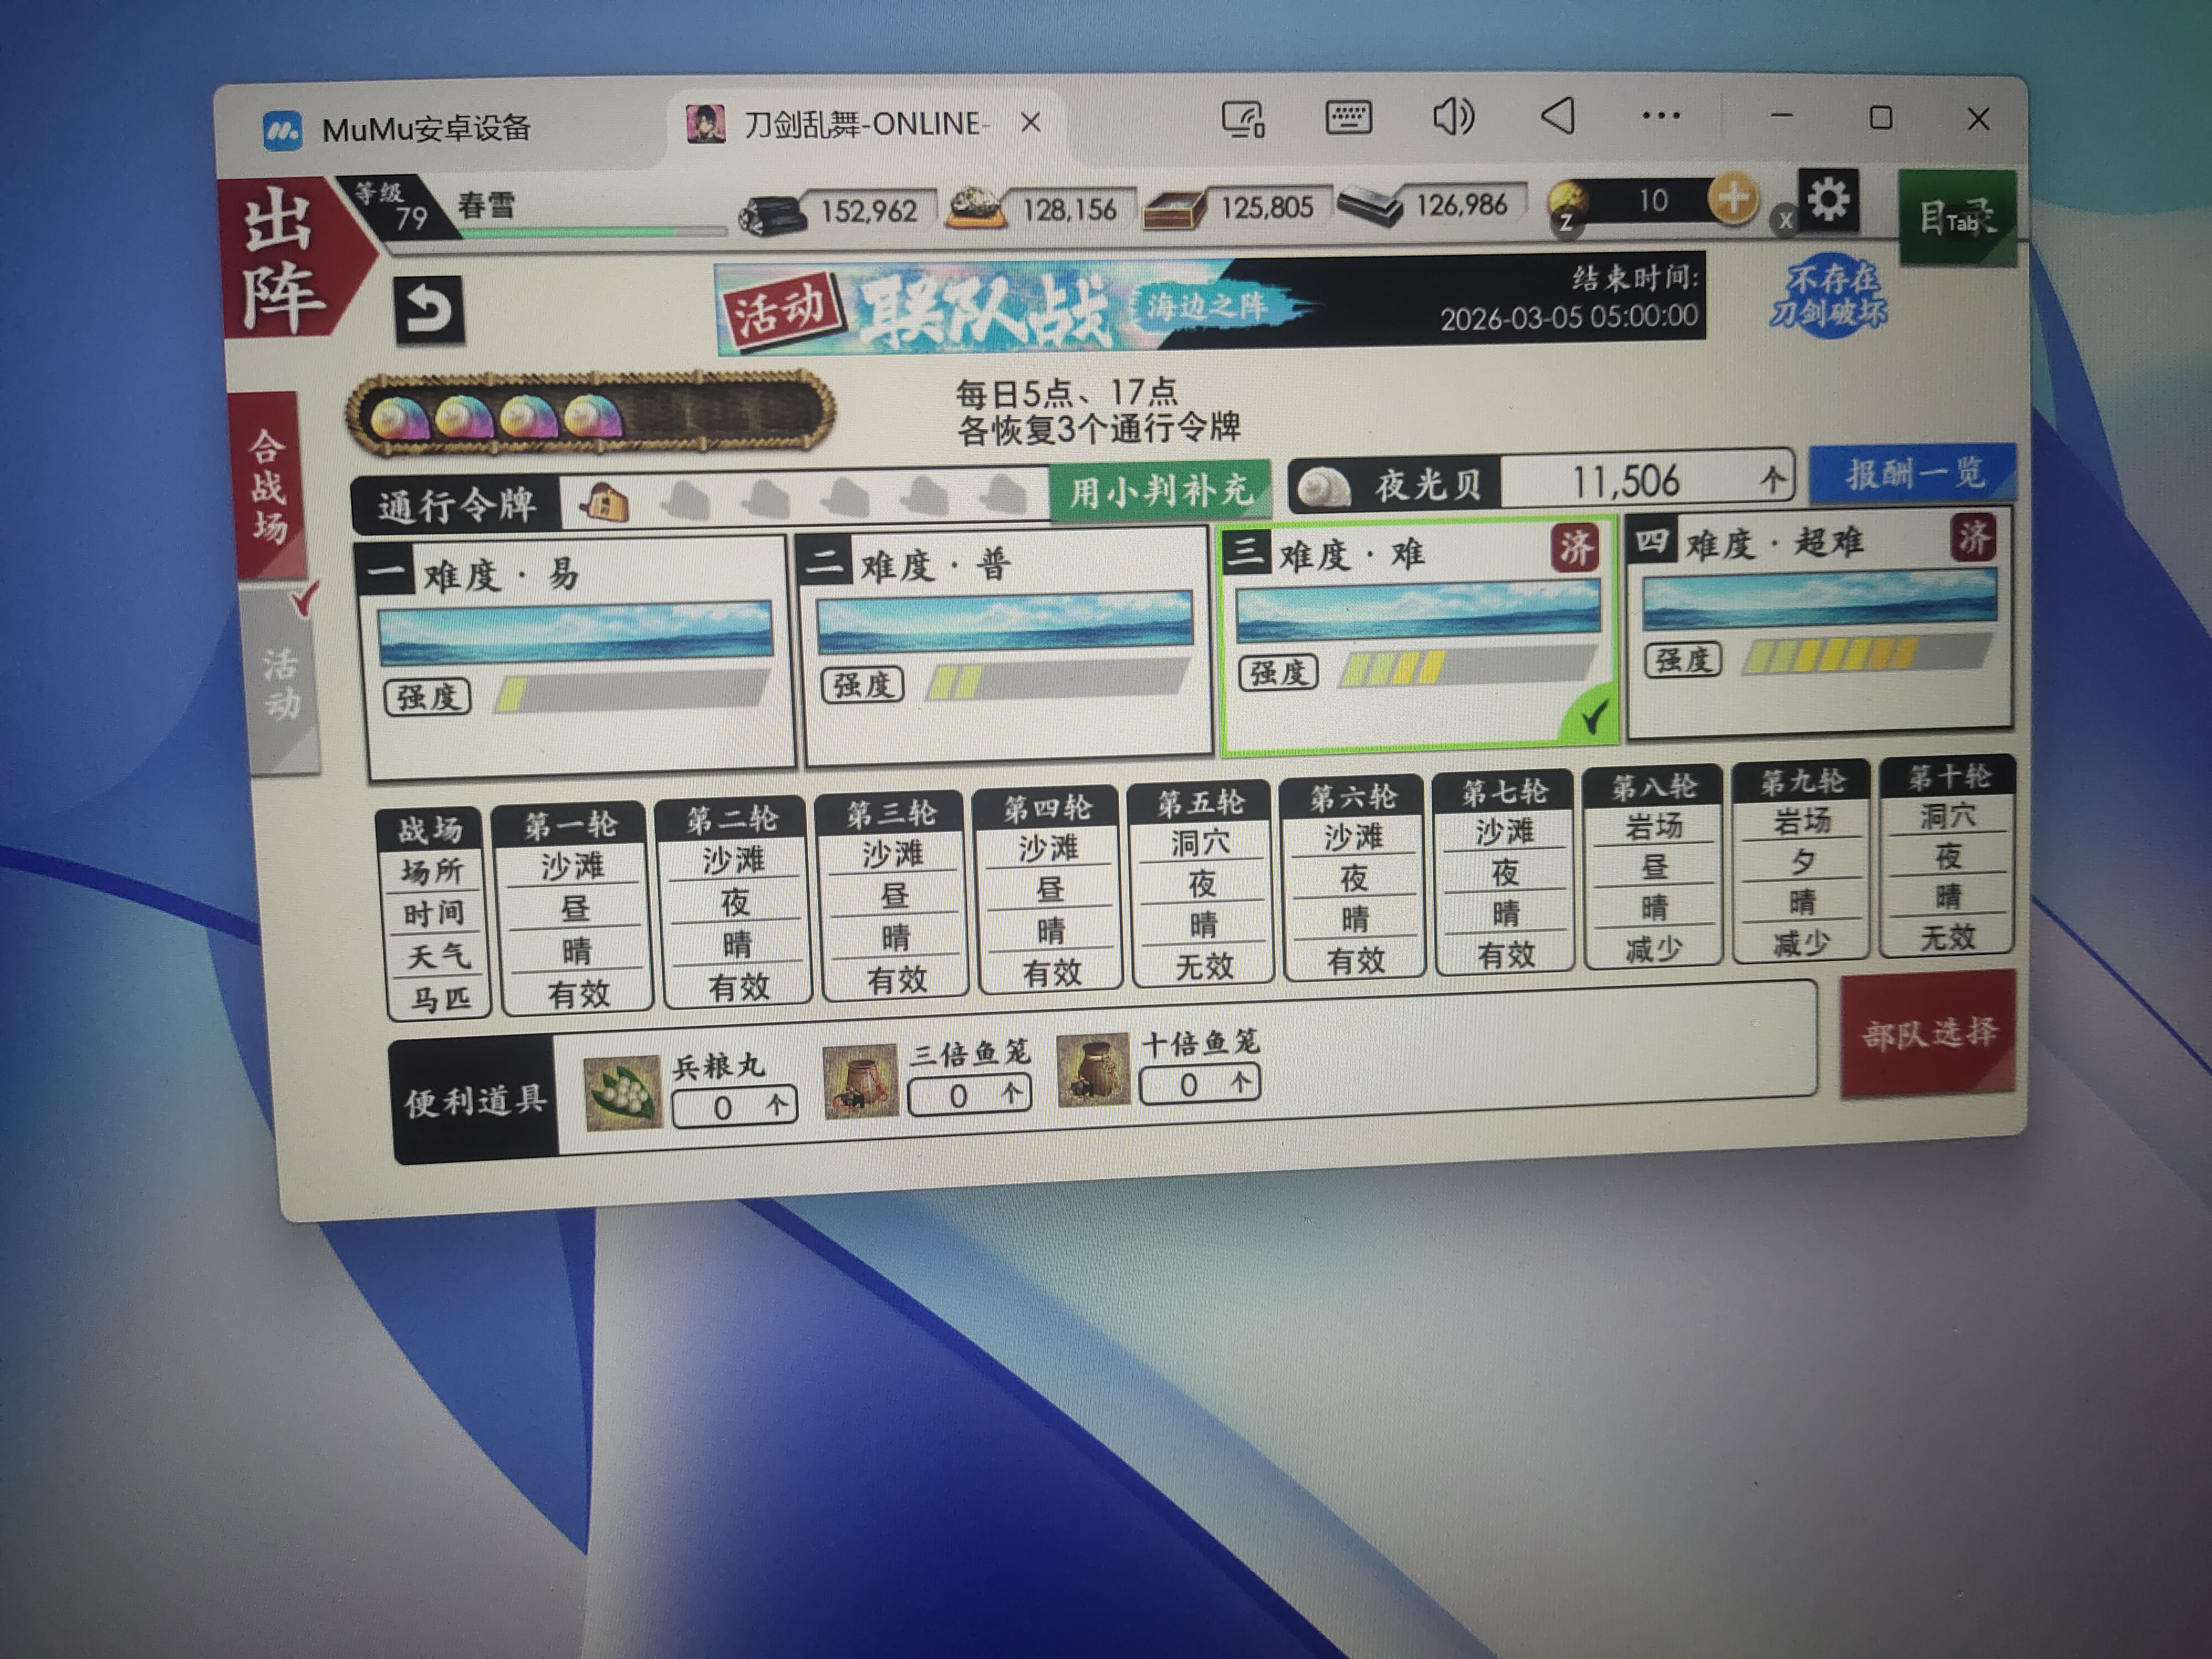Click the gold koban coin icon
2212x1659 pixels.
[x=1569, y=203]
